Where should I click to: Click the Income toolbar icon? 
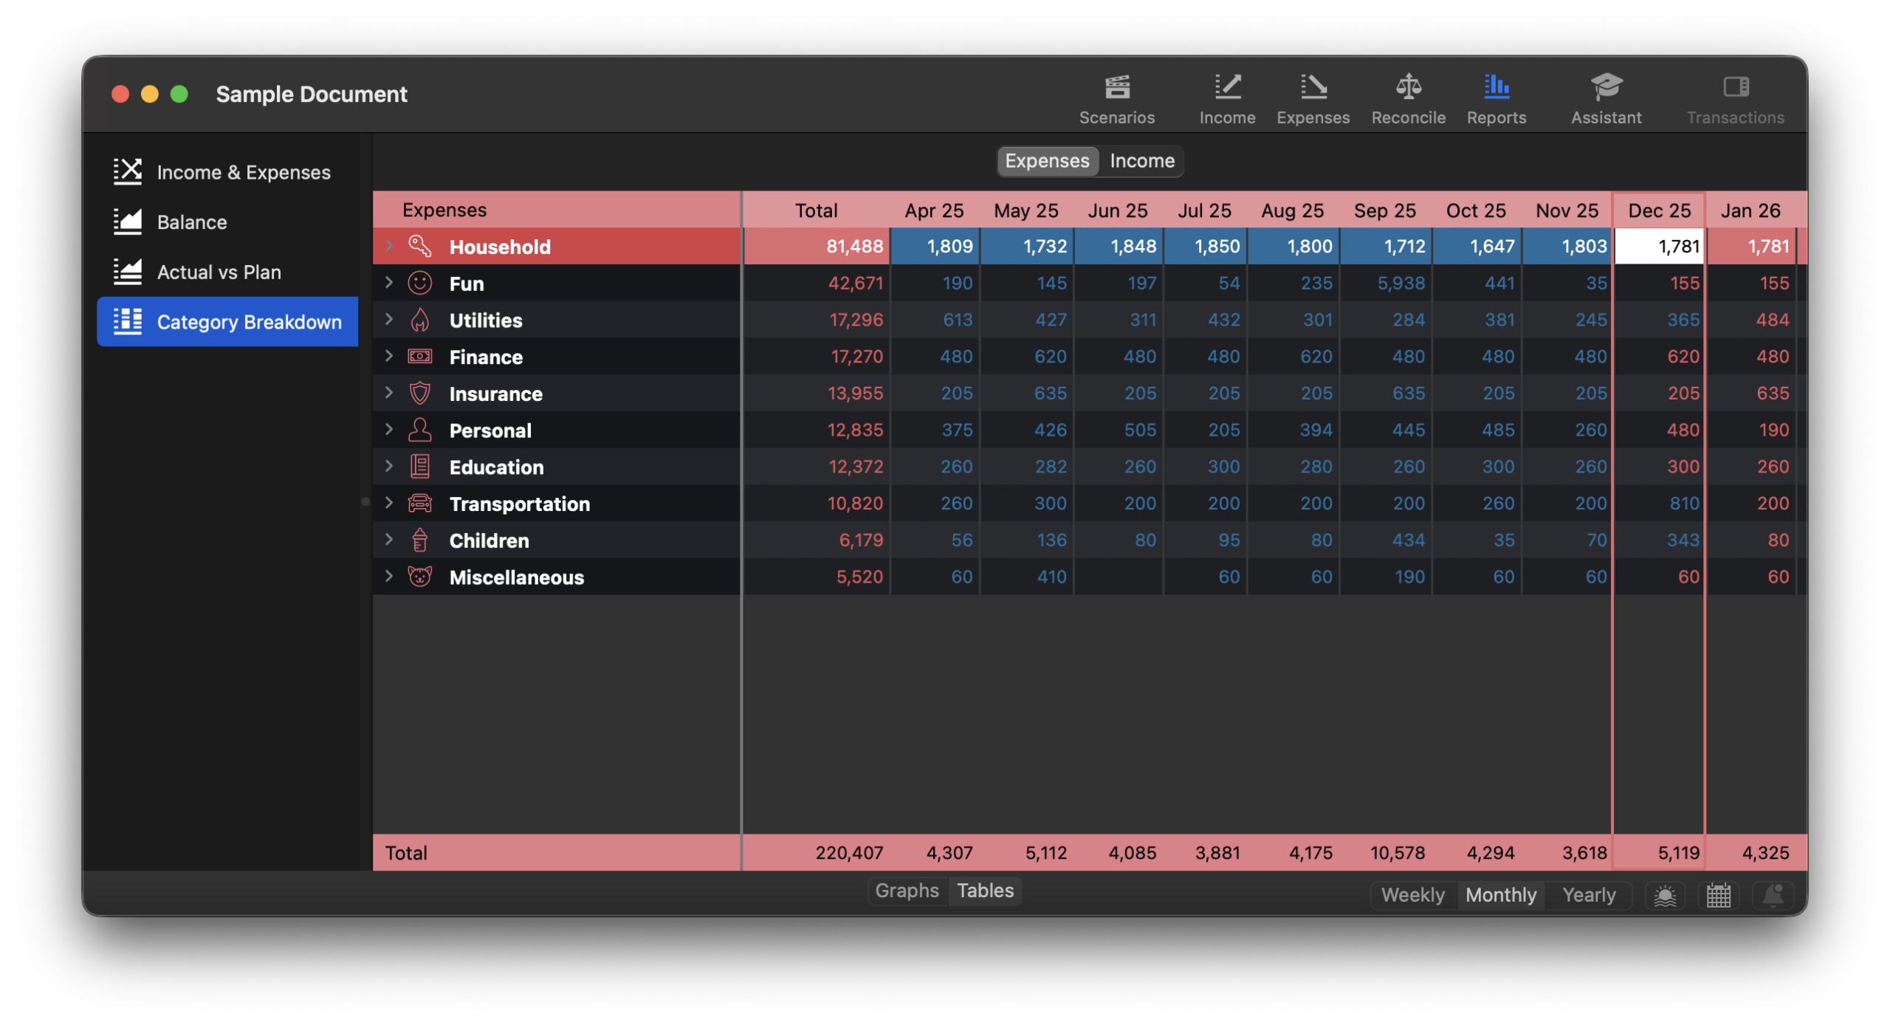pyautogui.click(x=1226, y=88)
